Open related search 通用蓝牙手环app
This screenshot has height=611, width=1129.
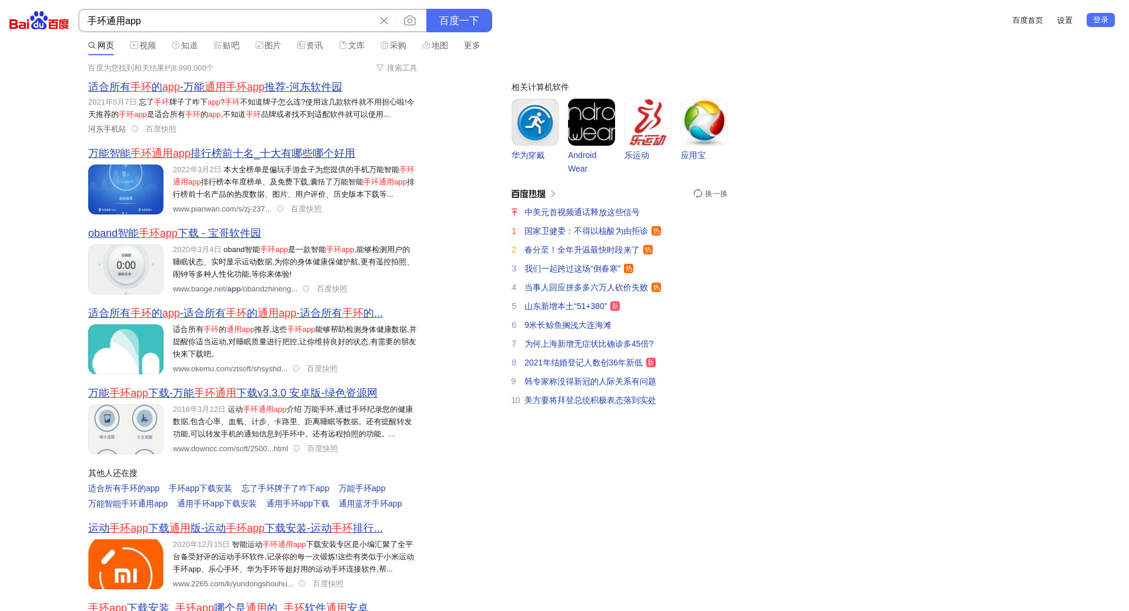pos(370,503)
